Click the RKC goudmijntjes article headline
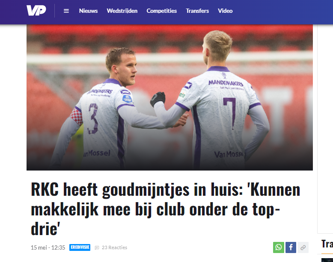This screenshot has height=262, width=333. click(x=166, y=209)
